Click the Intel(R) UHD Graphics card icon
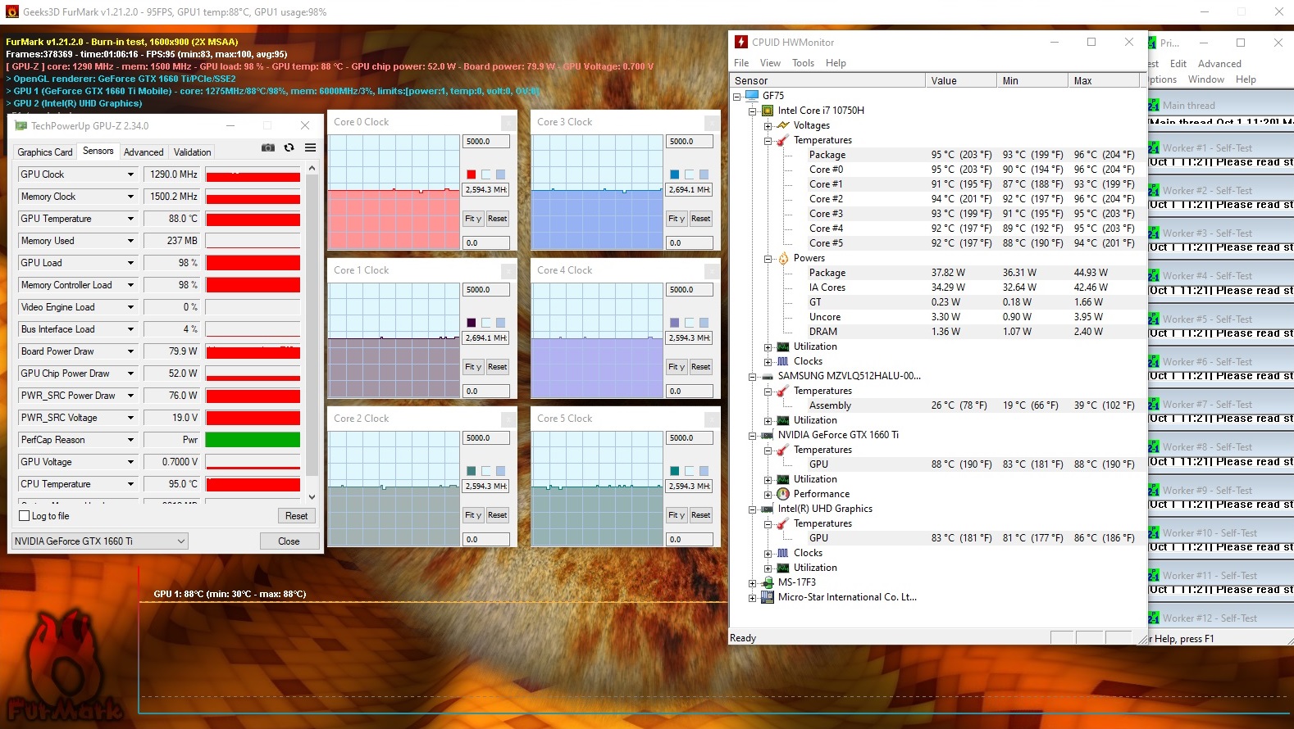Image resolution: width=1294 pixels, height=729 pixels. click(x=768, y=509)
